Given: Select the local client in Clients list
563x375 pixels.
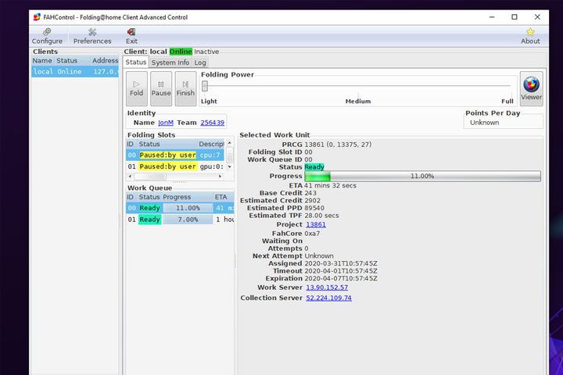Looking at the screenshot, I should (75, 71).
